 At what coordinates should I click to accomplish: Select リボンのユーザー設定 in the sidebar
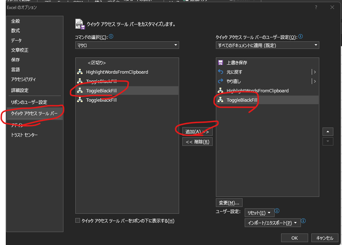(x=29, y=102)
